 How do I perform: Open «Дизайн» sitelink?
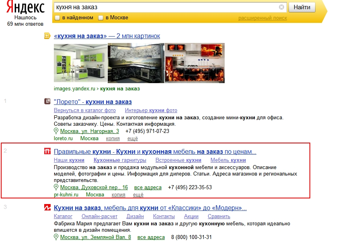[135, 216]
